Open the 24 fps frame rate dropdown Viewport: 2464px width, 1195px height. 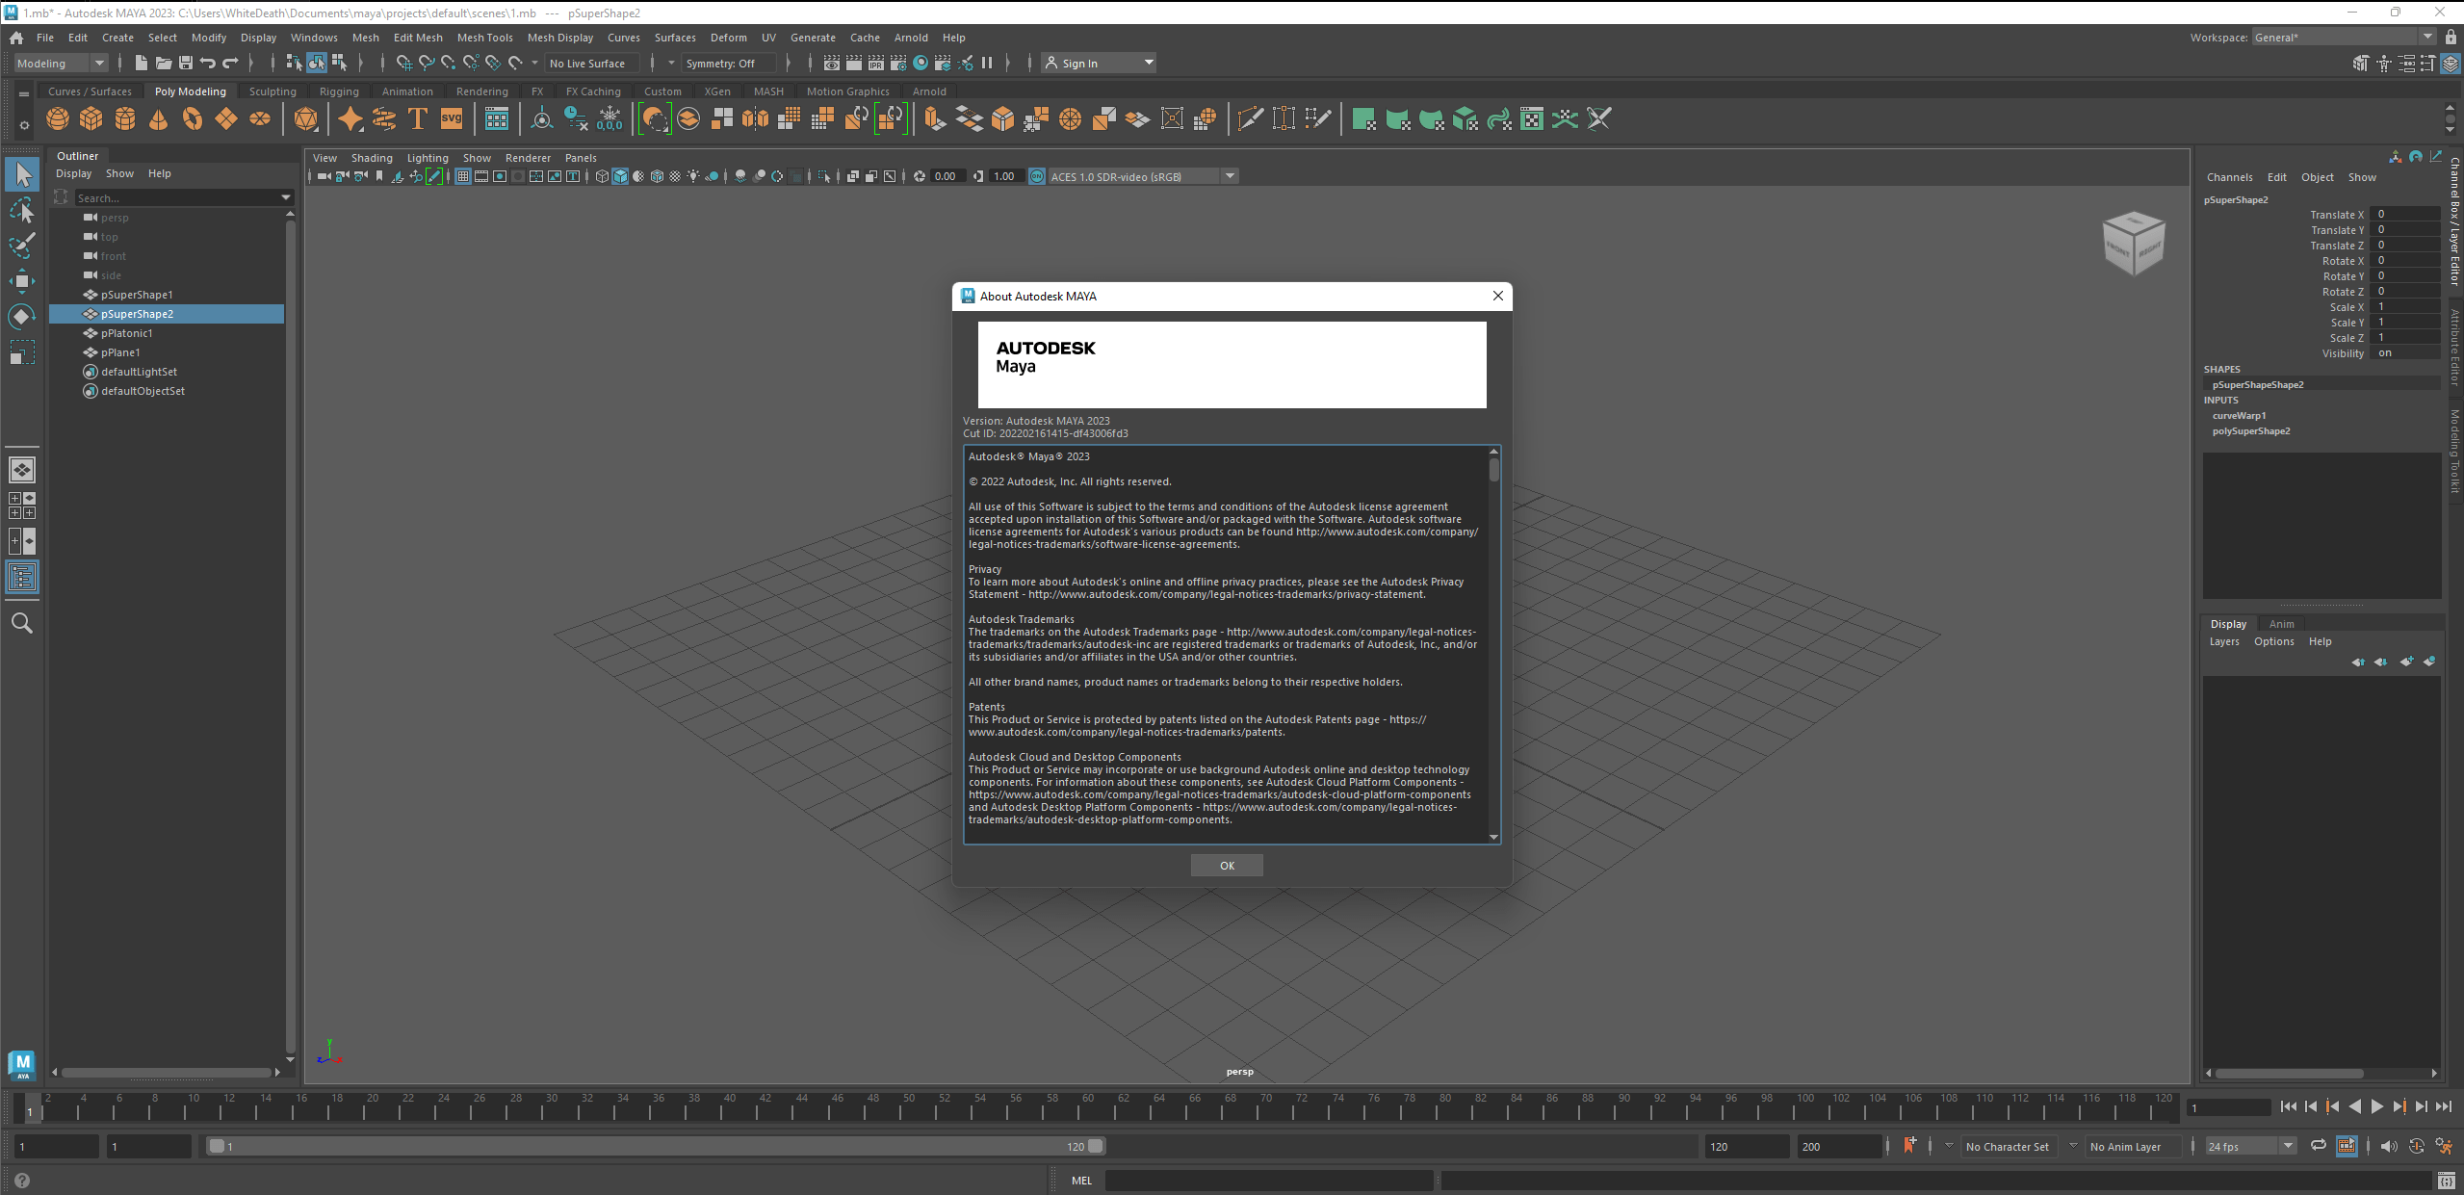click(2251, 1146)
